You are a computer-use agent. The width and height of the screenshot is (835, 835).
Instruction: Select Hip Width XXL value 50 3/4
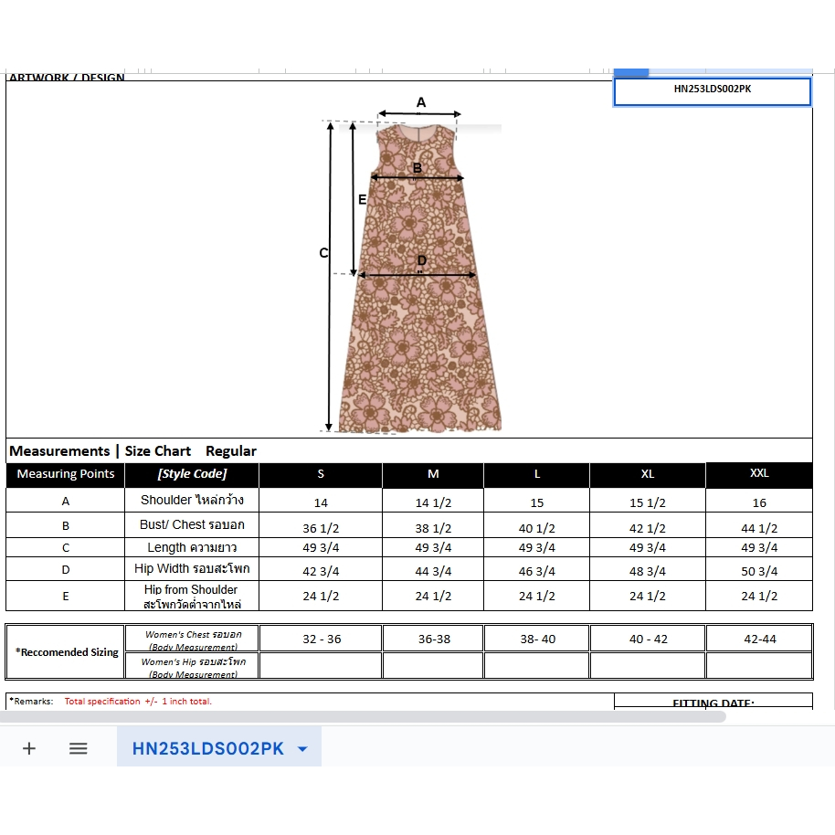tap(758, 571)
